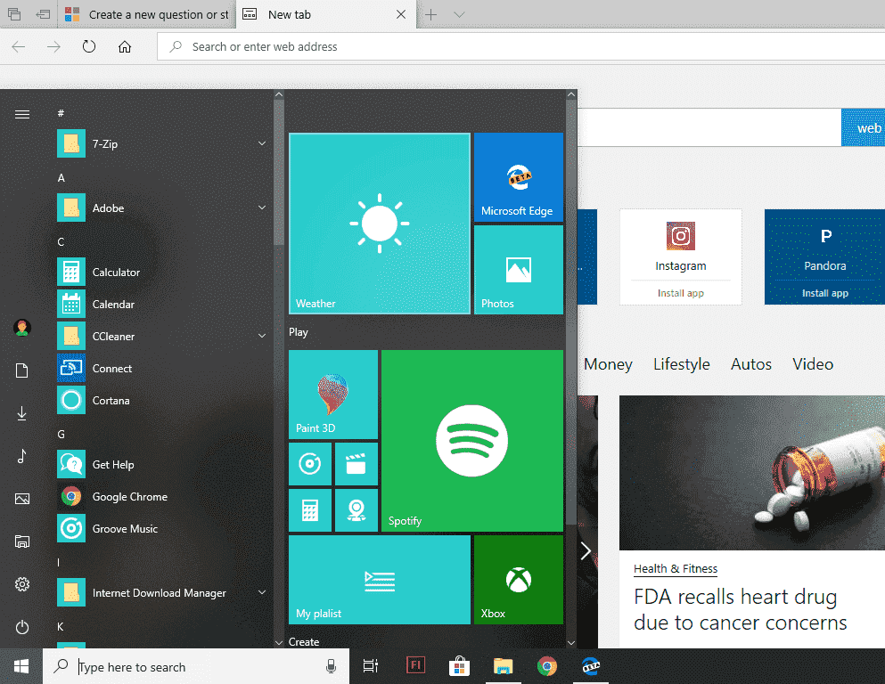The width and height of the screenshot is (885, 684).
Task: Open File Explorer from the Start sidebar
Action: click(x=22, y=541)
